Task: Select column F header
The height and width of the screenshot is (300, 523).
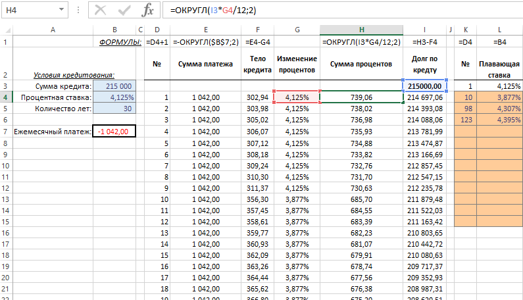Action: click(257, 30)
